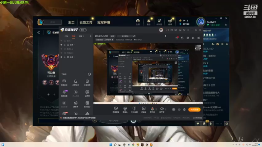This screenshot has width=262, height=147.
Task: Open League client 冠军杯赛 tab
Action: click(104, 22)
